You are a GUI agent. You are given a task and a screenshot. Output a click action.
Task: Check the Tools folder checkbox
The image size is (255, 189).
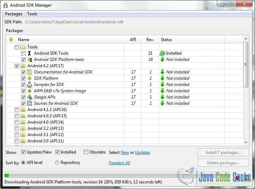tap(17, 47)
